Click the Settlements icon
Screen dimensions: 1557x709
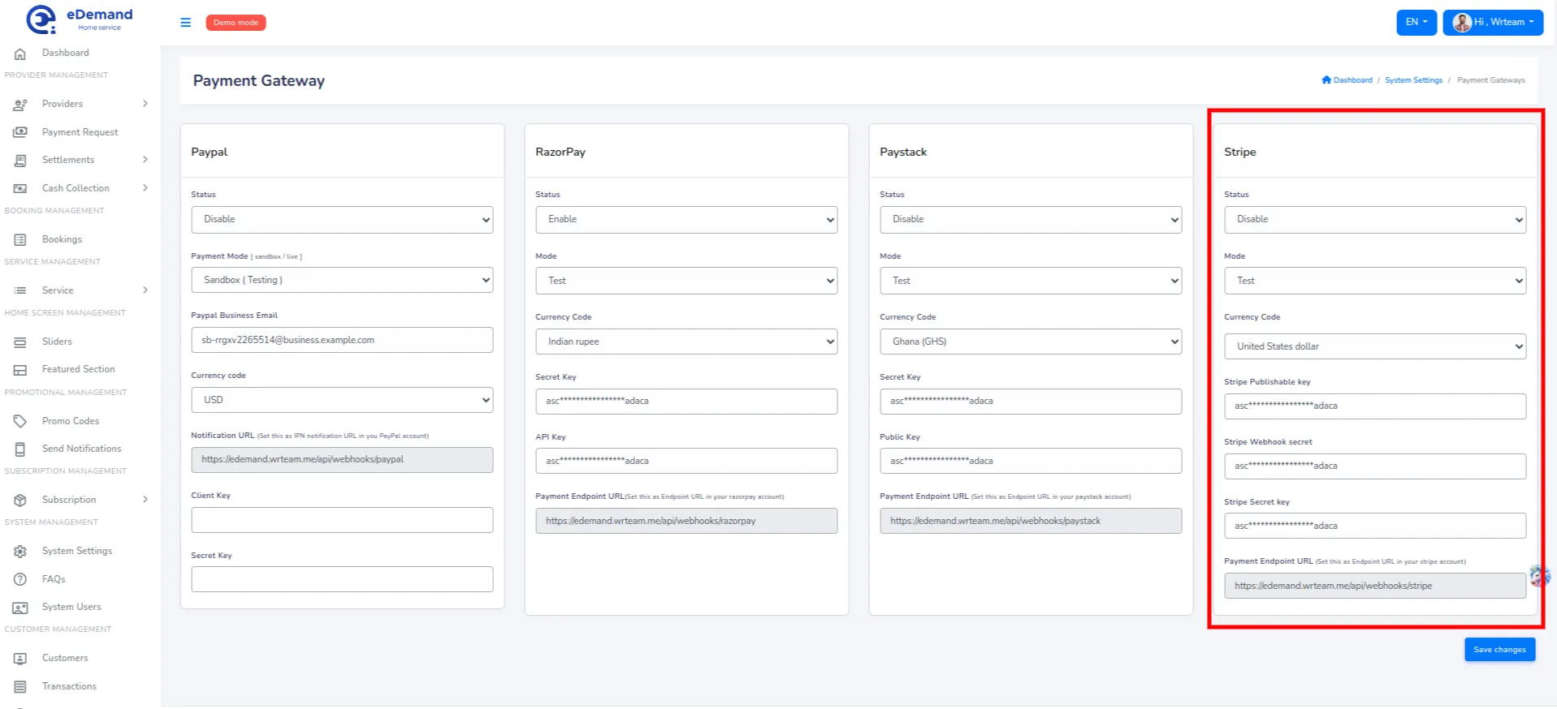[20, 161]
